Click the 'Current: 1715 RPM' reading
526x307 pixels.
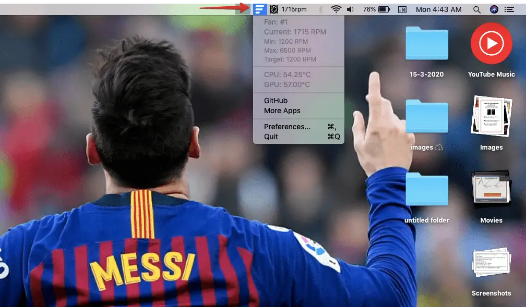click(298, 32)
